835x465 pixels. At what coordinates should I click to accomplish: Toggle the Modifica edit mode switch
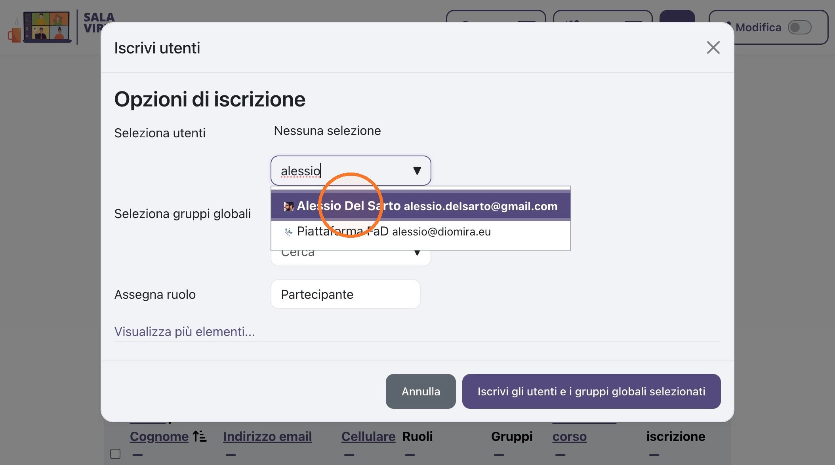pos(799,27)
